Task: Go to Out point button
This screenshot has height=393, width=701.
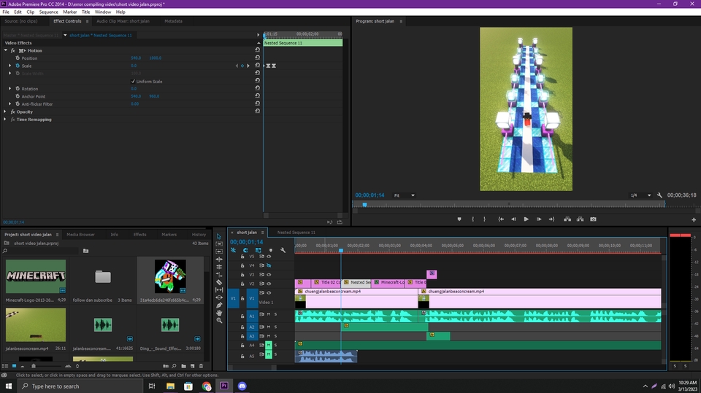Action: [x=552, y=219]
